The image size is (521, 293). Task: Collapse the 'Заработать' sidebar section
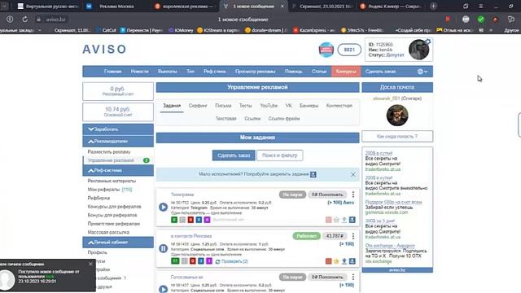click(x=118, y=129)
